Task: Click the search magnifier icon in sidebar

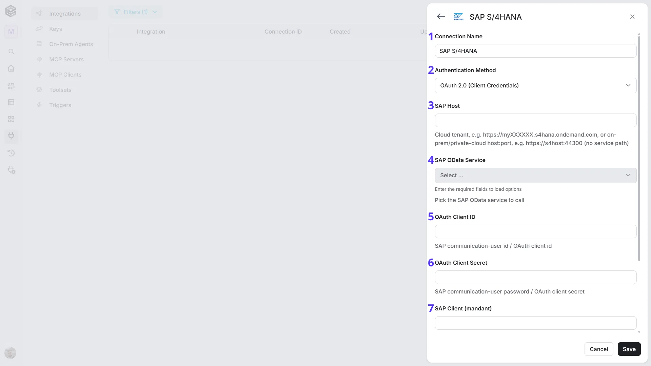Action: 11,52
